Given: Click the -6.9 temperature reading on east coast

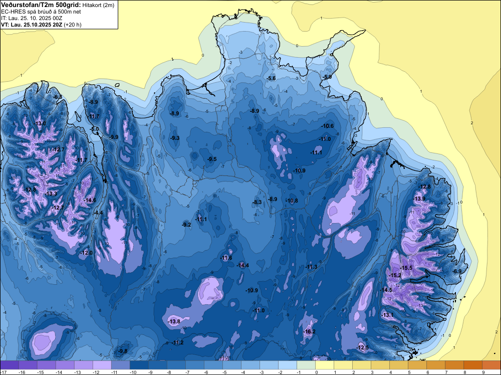Looking at the screenshot, I should [x=457, y=271].
